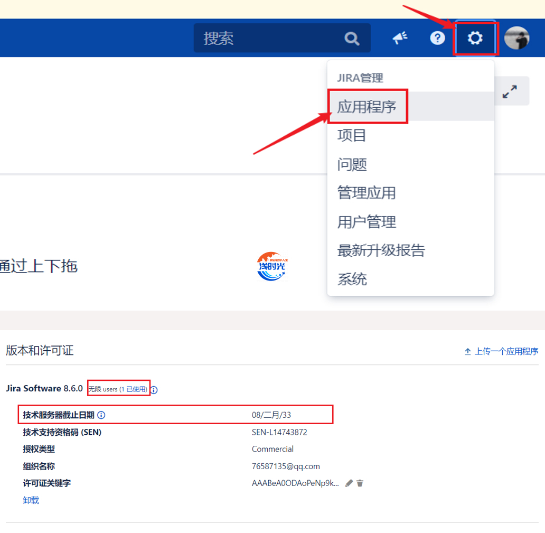Open 系统 in the admin menu
545x533 pixels.
pos(352,279)
